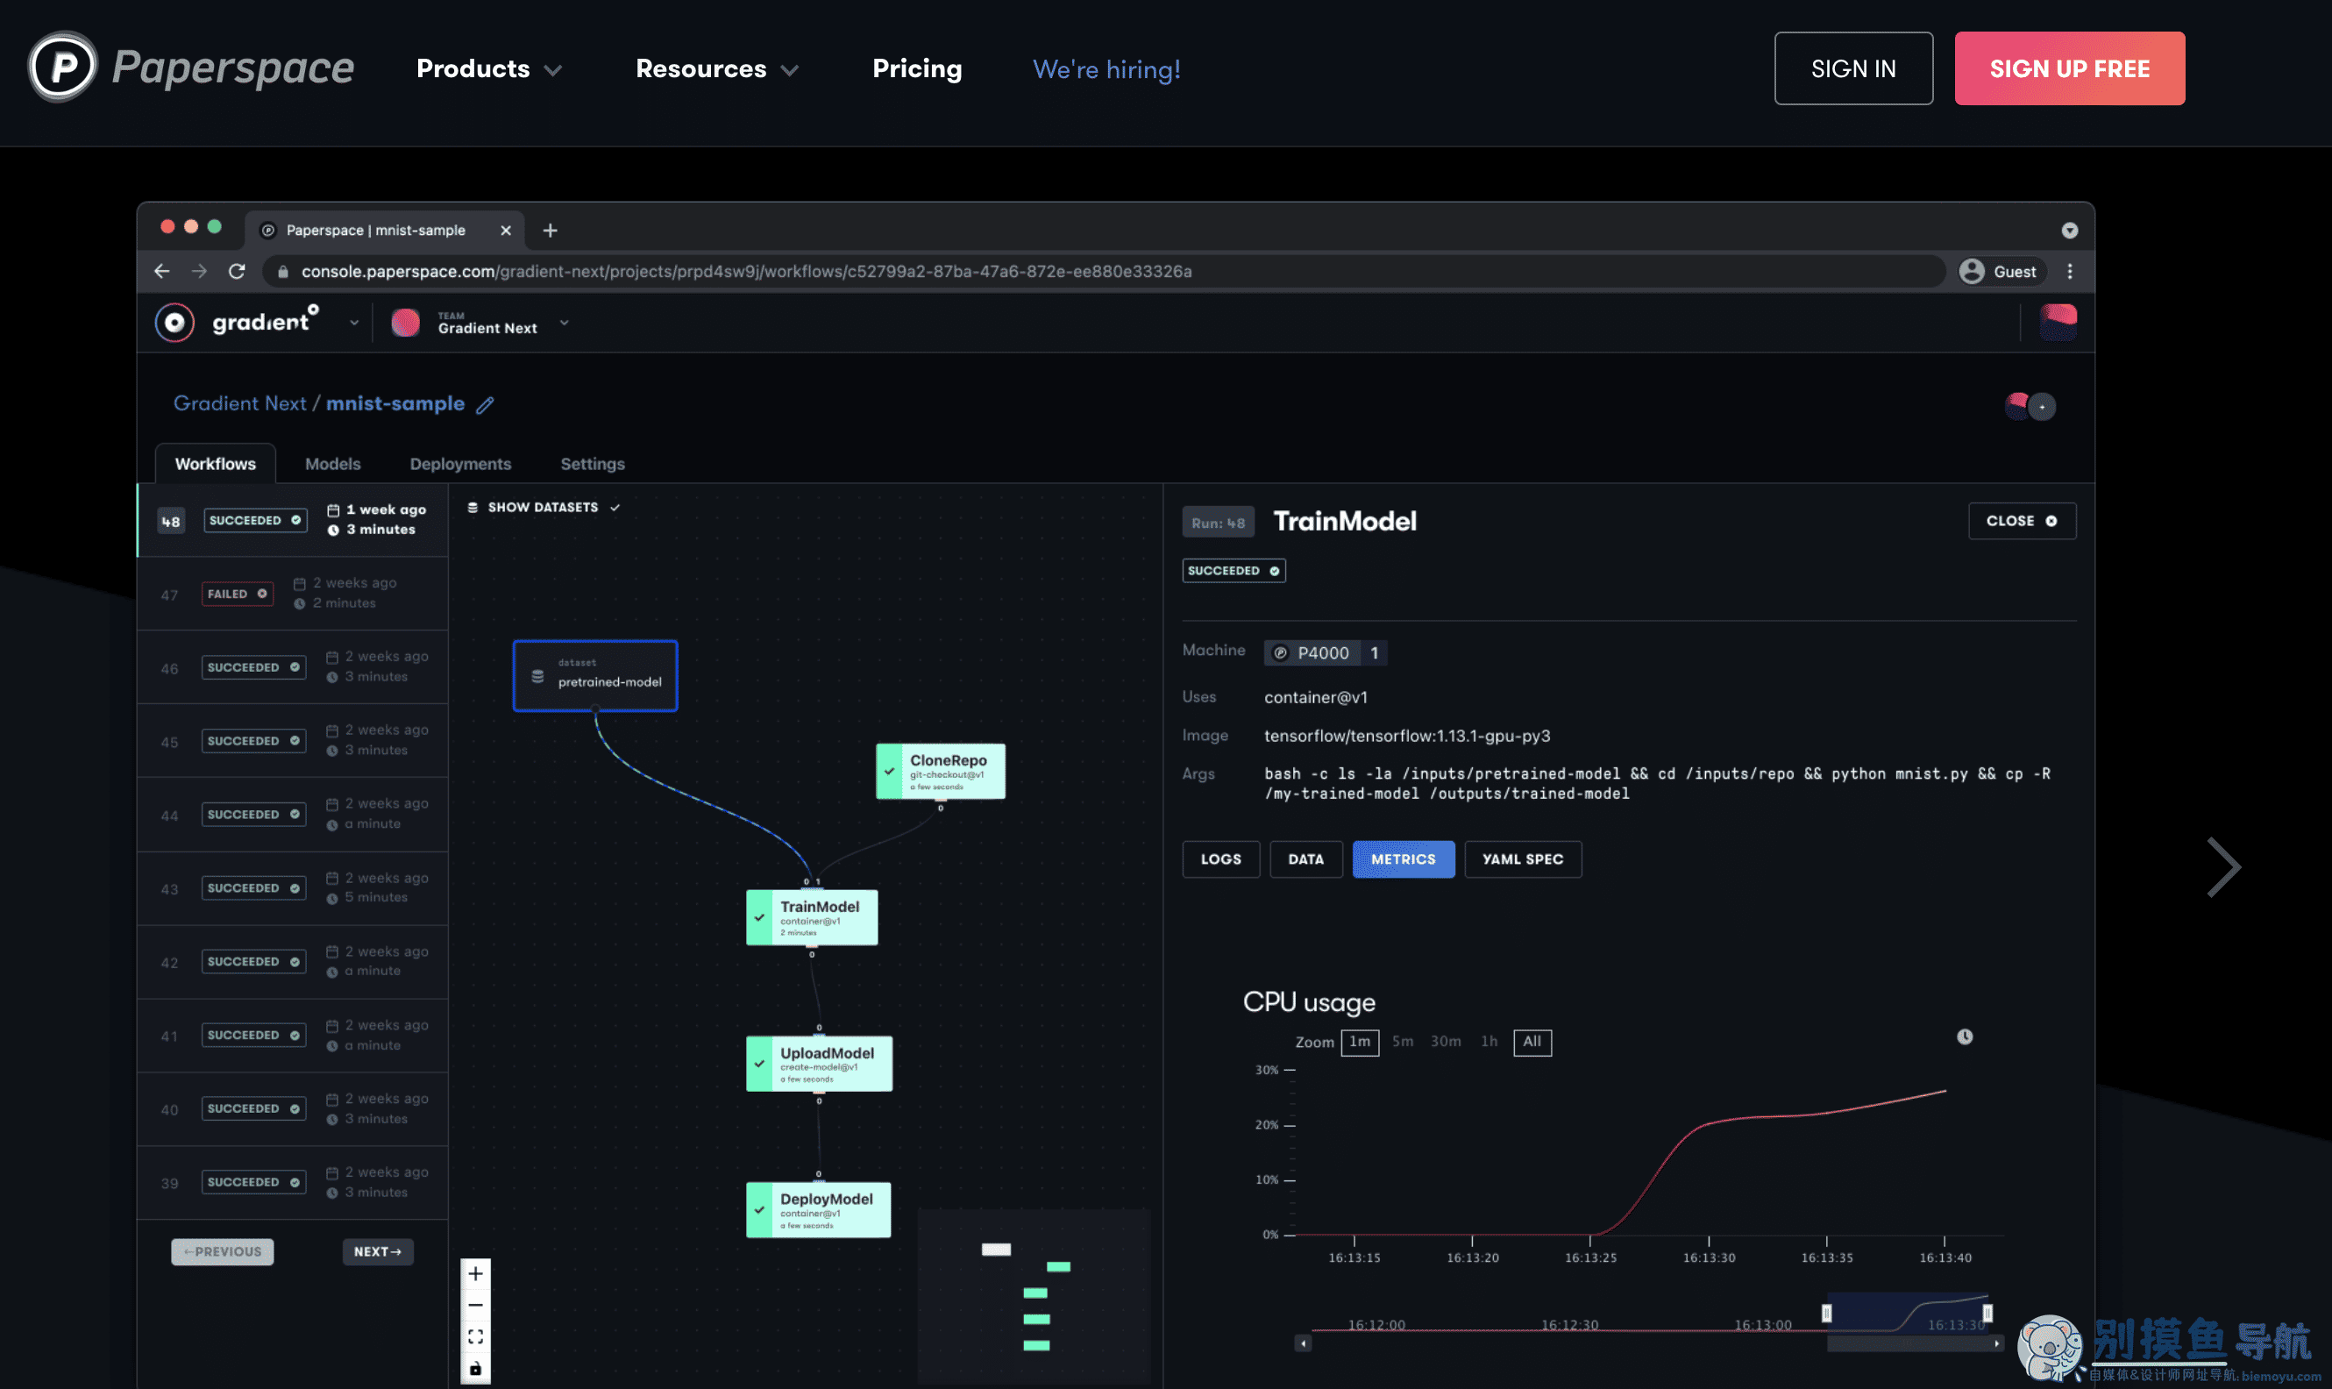The image size is (2332, 1389).
Task: Open the browser three-dot menu
Action: coord(2070,272)
